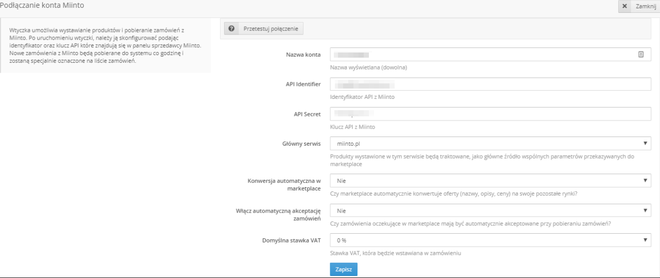Click the 'Identyfikator API z Miinto' hint text

click(362, 97)
